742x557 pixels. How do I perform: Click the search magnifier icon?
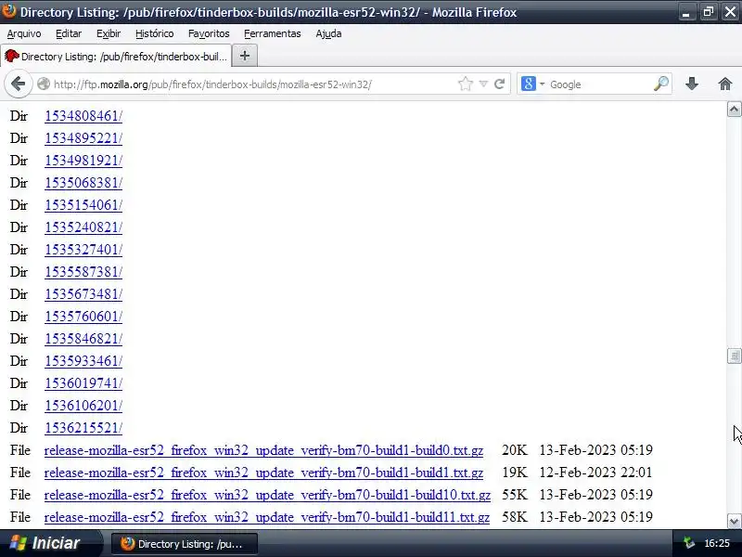661,84
